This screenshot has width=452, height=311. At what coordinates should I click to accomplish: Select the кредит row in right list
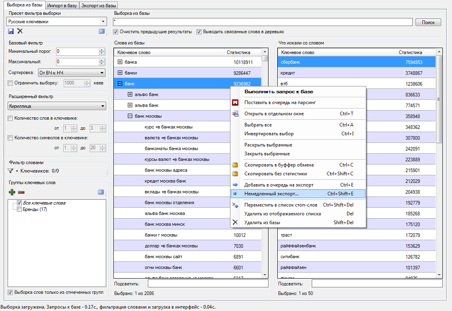tap(357, 73)
